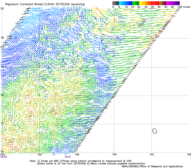The image size is (191, 168).
Task: Click the black island outline near 162 longitude
Action: coord(154,131)
